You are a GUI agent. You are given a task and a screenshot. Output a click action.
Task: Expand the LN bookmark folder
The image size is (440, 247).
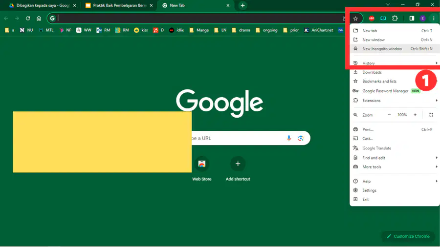(220, 30)
